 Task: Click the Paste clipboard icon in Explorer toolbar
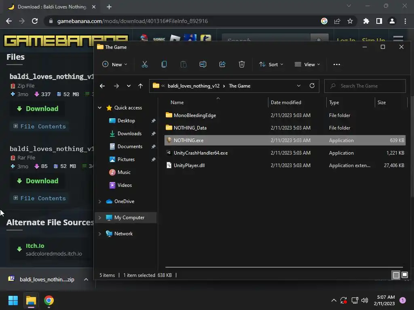(184, 64)
